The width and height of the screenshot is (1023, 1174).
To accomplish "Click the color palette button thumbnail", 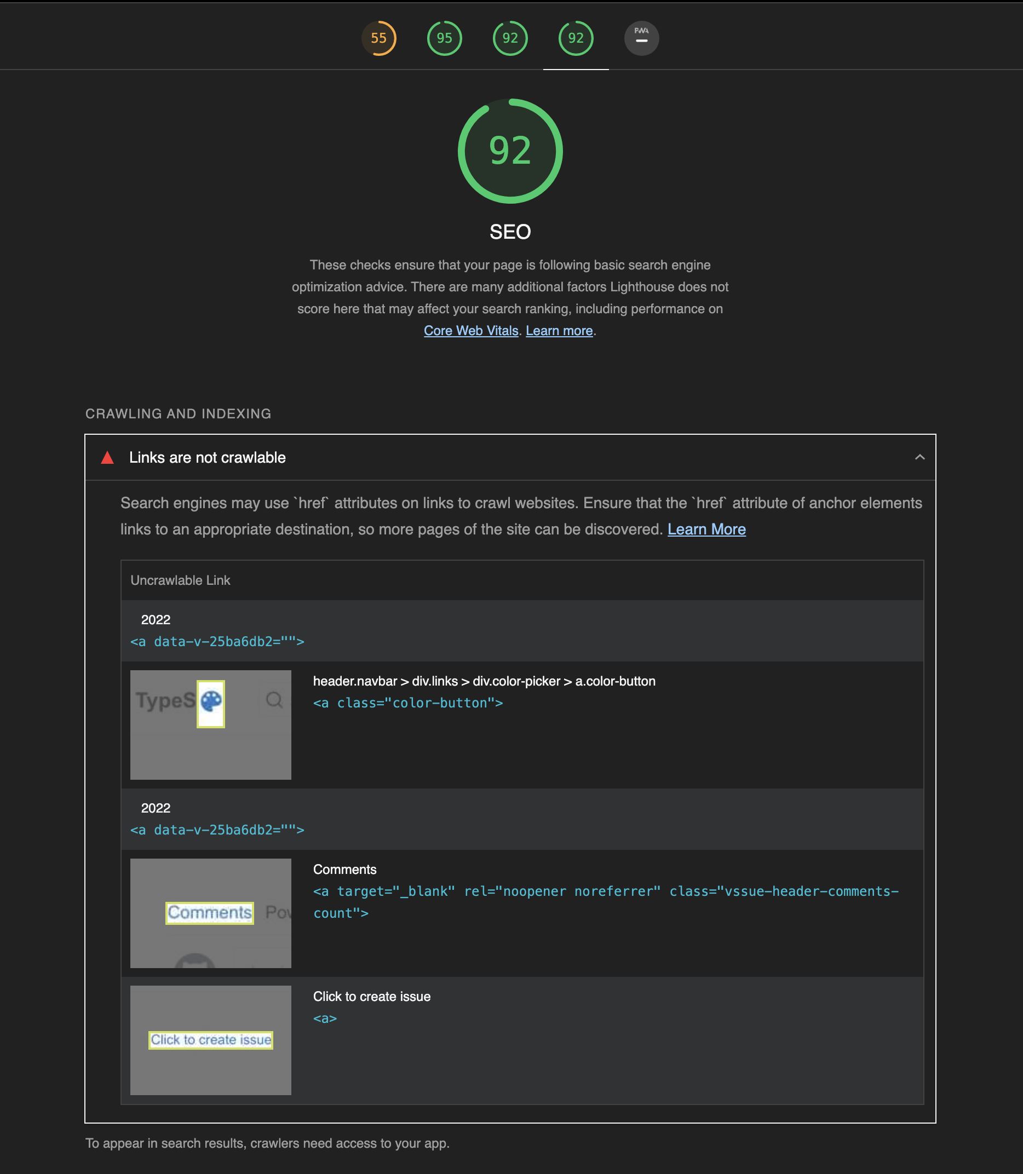I will 211,704.
